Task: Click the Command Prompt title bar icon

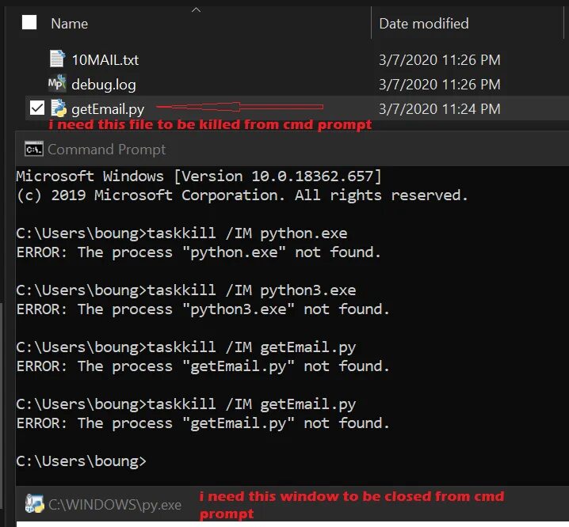Action: (33, 149)
